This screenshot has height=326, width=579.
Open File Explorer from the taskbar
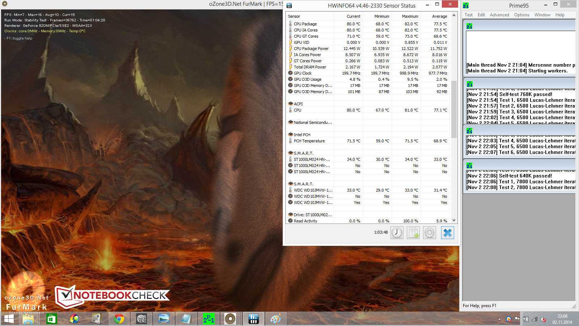pos(28,319)
